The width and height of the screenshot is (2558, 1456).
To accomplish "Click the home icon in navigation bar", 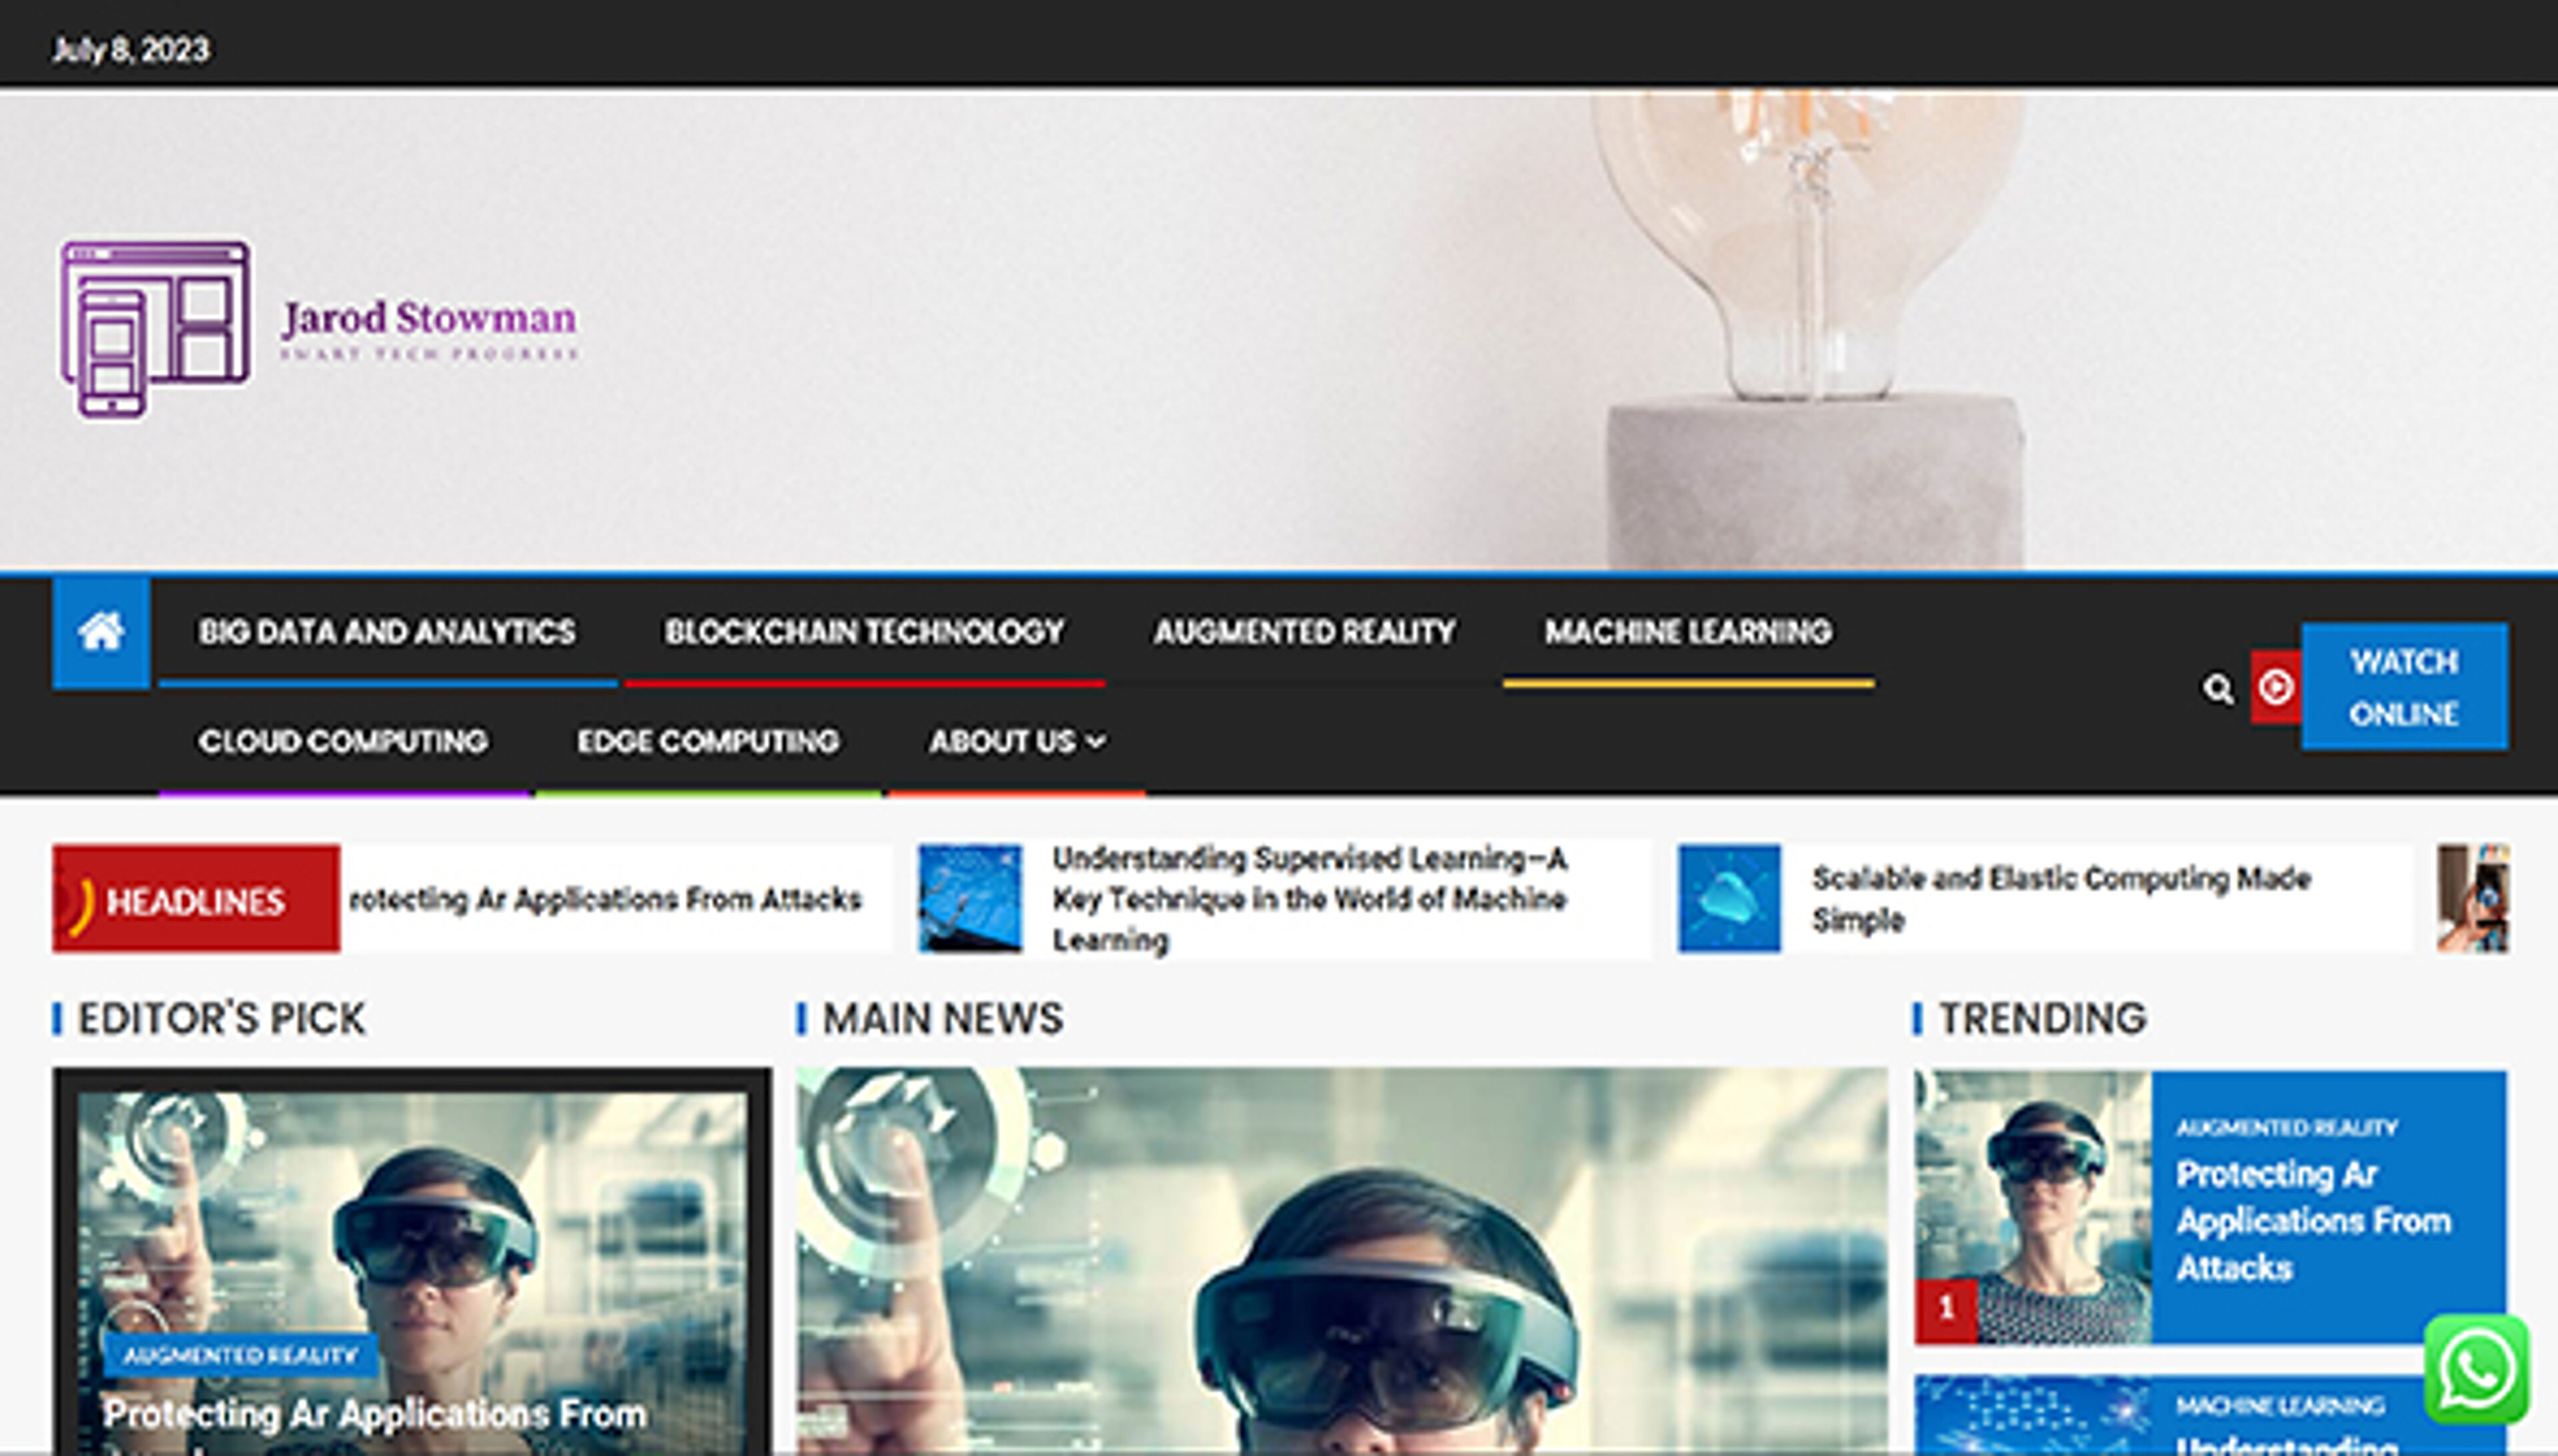I will [x=101, y=632].
